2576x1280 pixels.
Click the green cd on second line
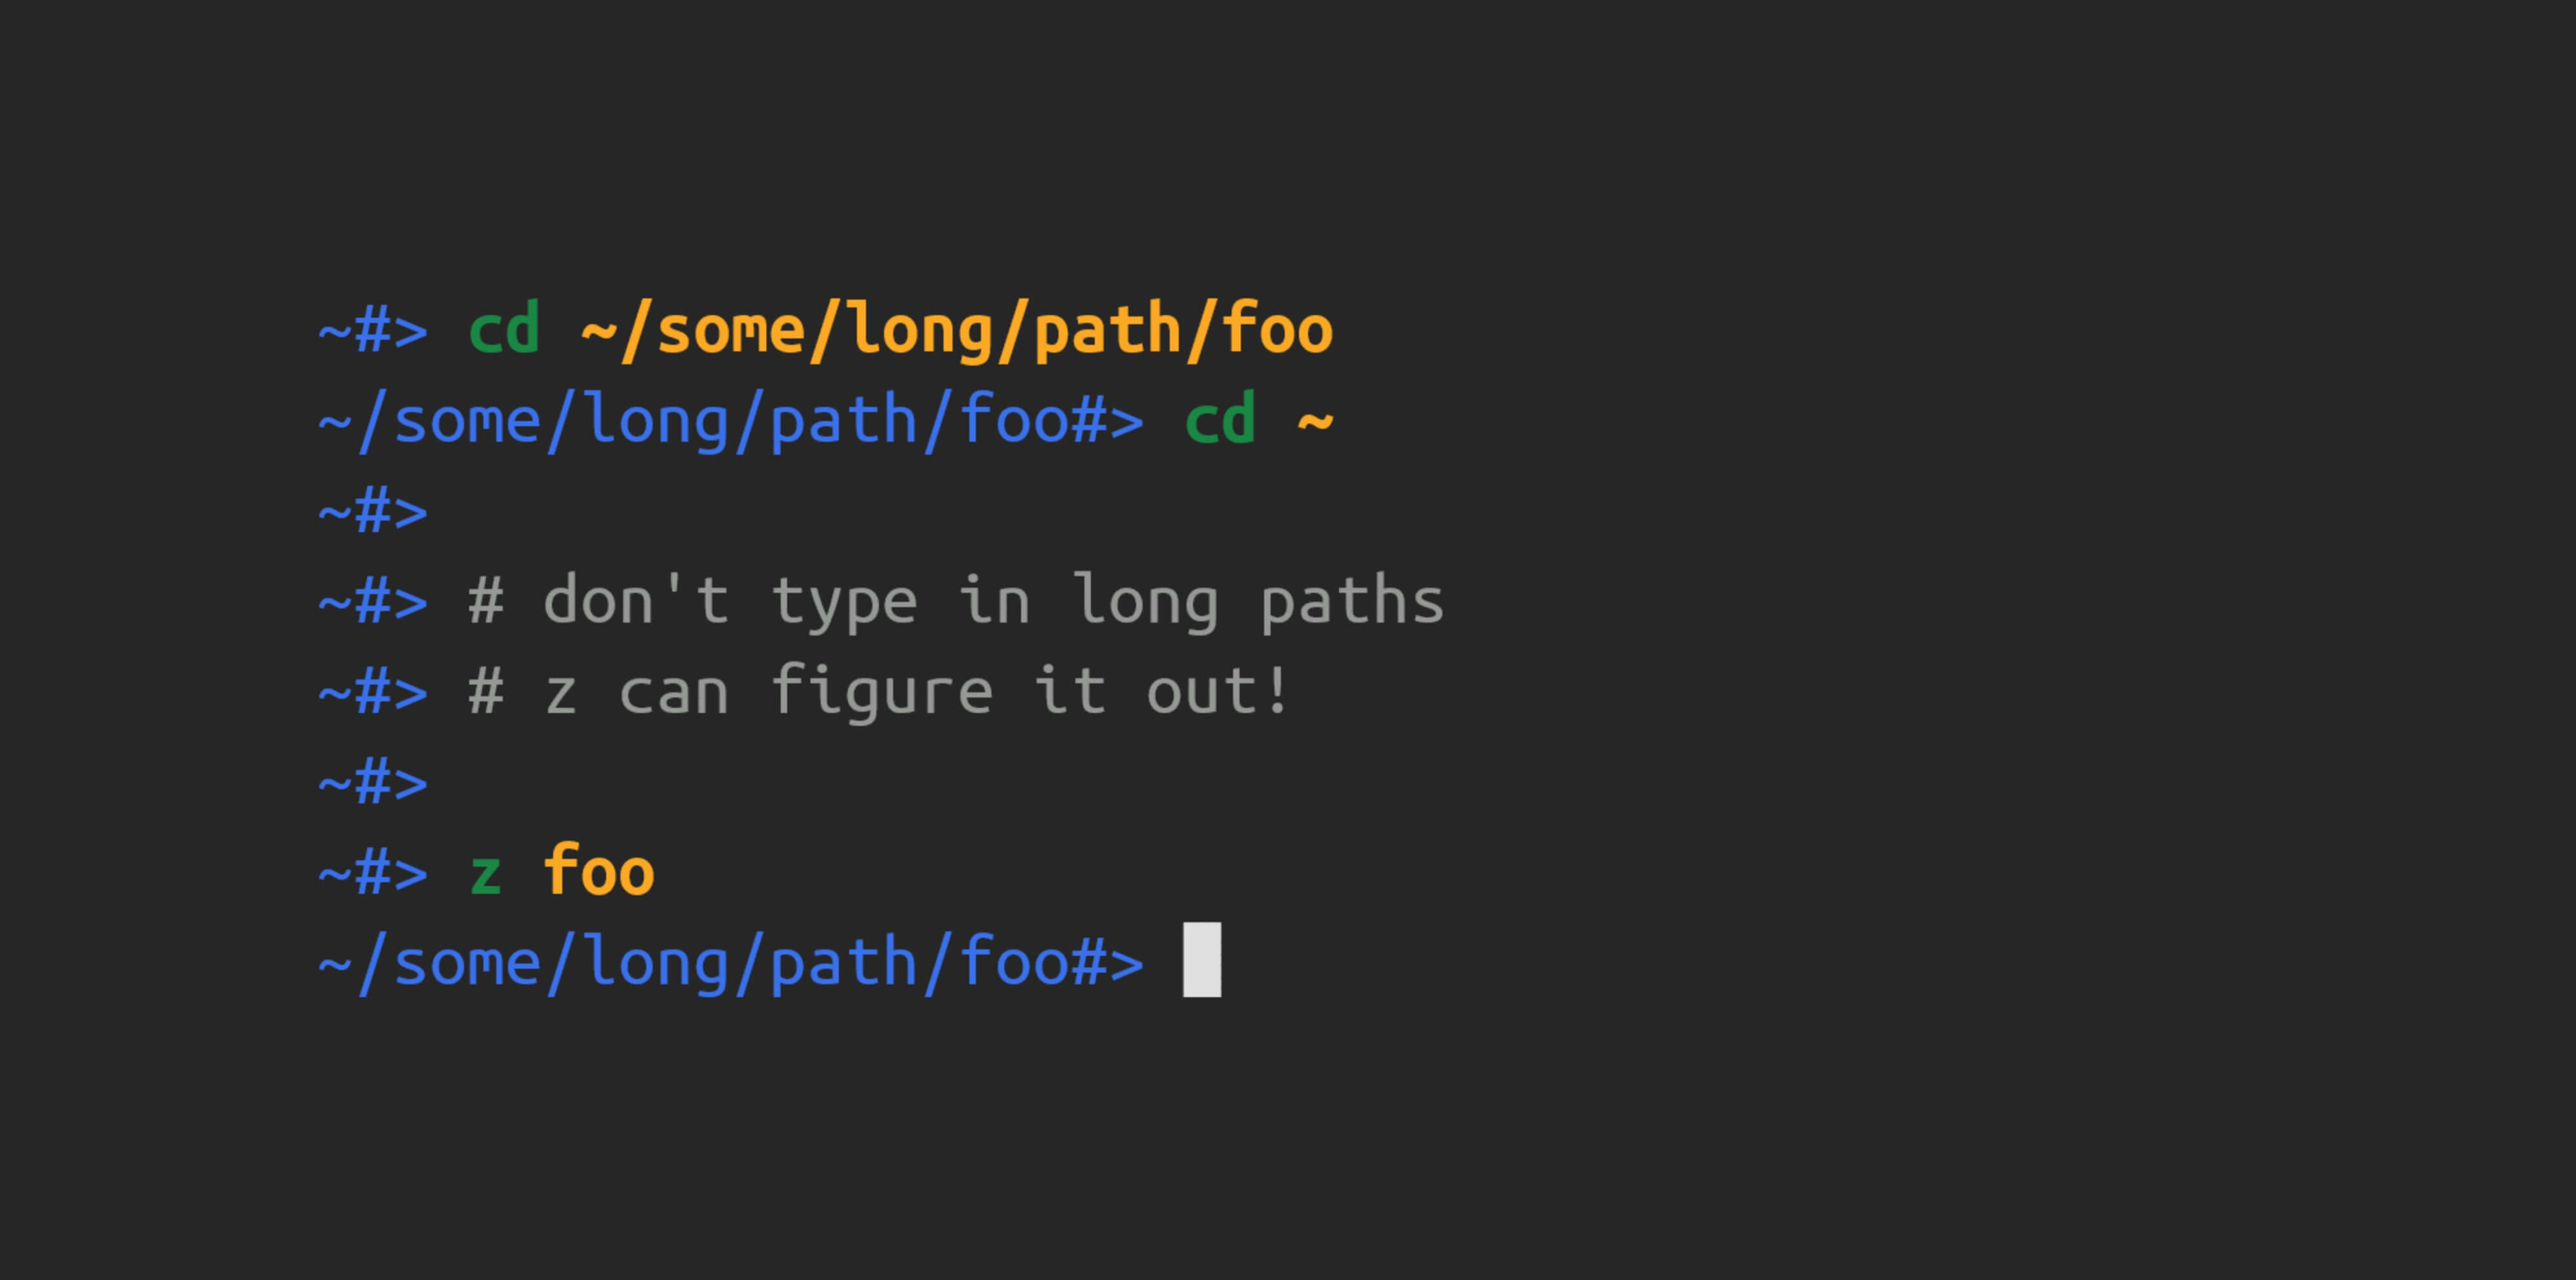(x=1220, y=418)
